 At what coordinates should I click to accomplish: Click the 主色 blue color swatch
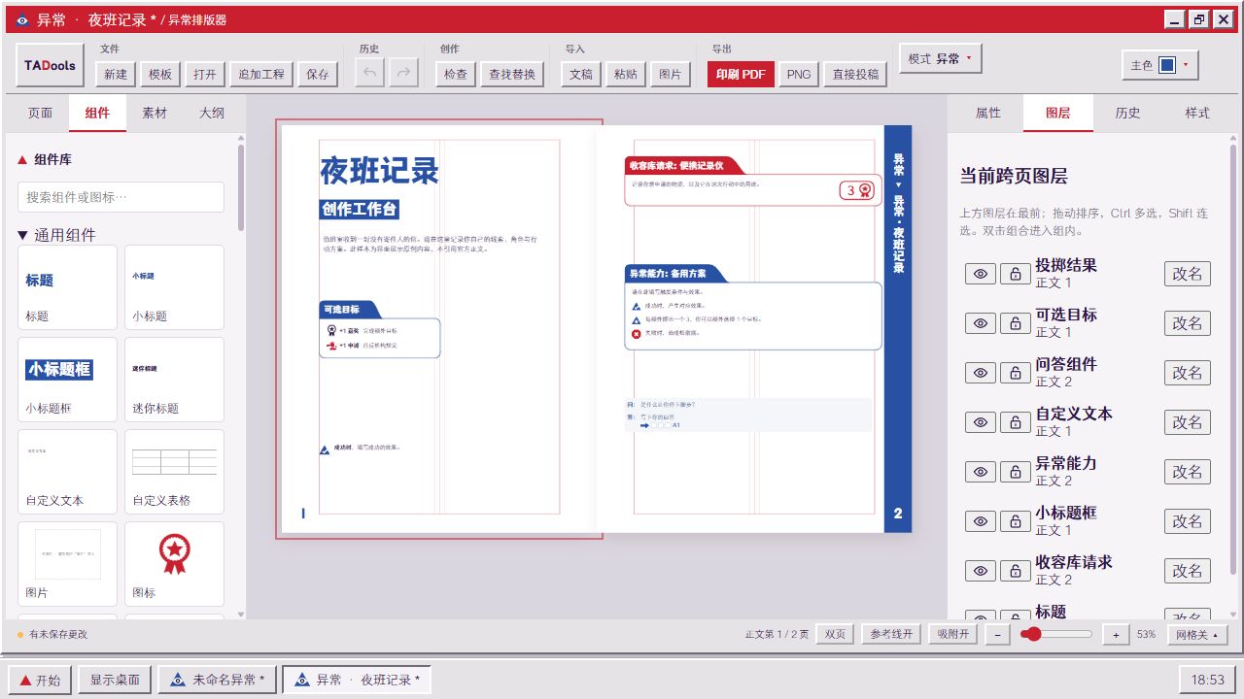(1167, 65)
